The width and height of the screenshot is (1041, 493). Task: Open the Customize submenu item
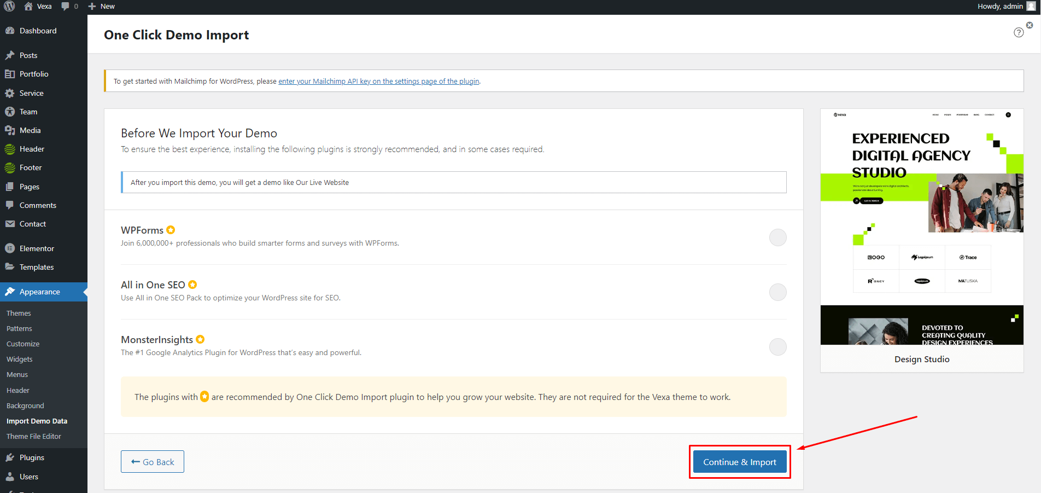(23, 344)
